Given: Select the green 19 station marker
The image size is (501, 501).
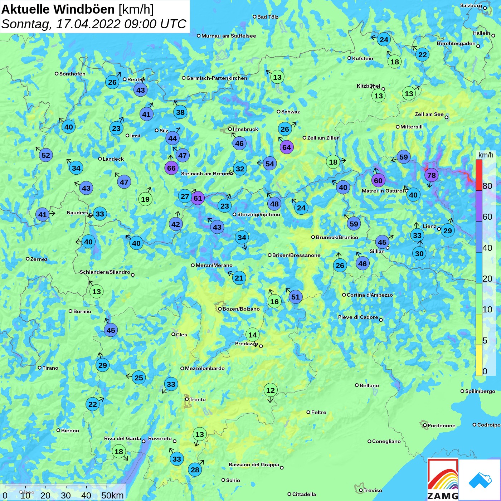Looking at the screenshot, I should [x=145, y=199].
